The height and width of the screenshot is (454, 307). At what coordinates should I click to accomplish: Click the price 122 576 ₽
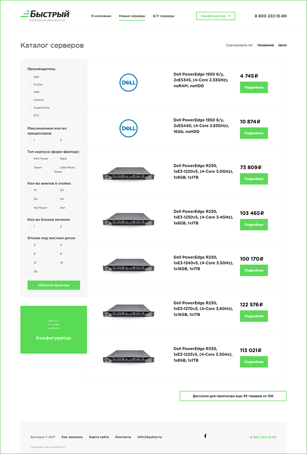pyautogui.click(x=252, y=304)
